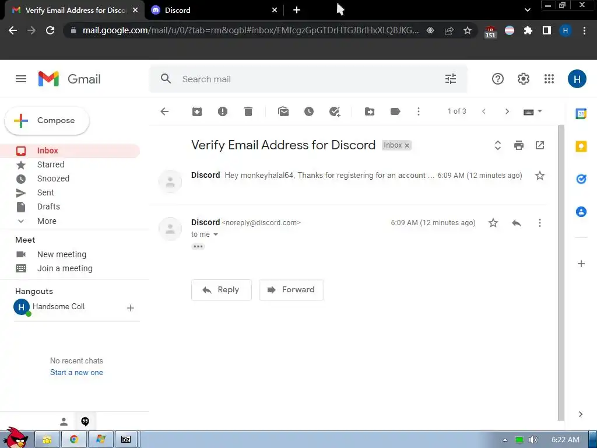Click the Gmail logo
597x448 pixels.
click(x=70, y=79)
